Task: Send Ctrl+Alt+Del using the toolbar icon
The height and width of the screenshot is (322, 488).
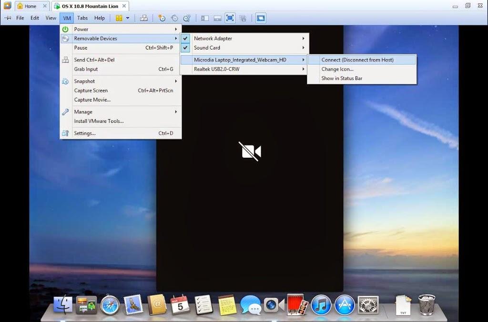Action: click(144, 18)
